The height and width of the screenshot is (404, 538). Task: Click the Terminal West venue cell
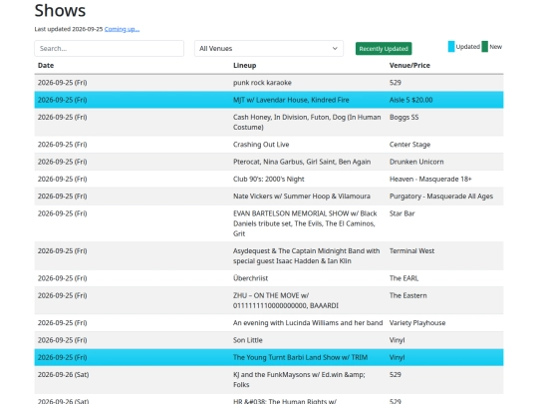point(411,250)
